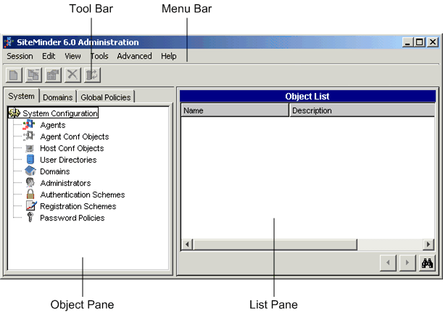Screen dimensions: 443x312
Task: Select Registration Schemes node
Action: [x=78, y=206]
